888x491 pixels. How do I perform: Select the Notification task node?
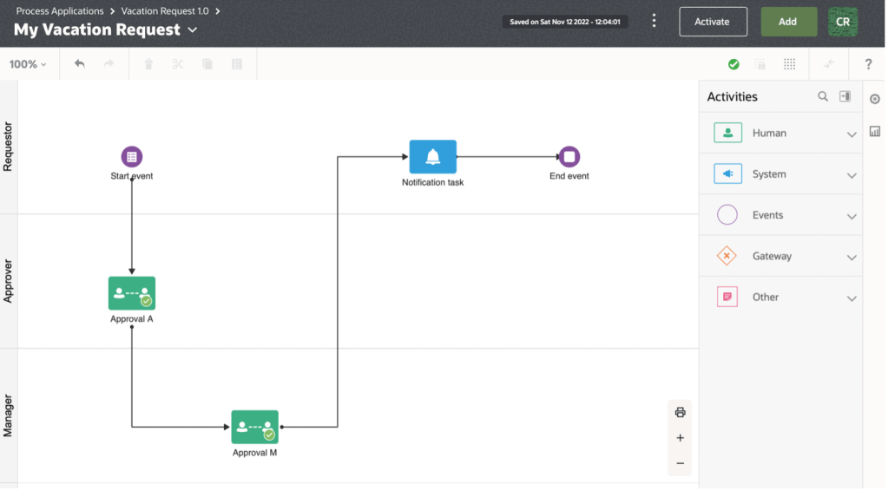point(432,157)
